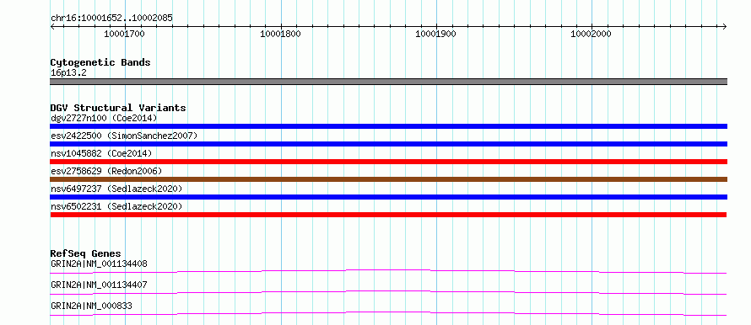Open the Cytogenetic Bands track title
The image size is (751, 325).
100,62
